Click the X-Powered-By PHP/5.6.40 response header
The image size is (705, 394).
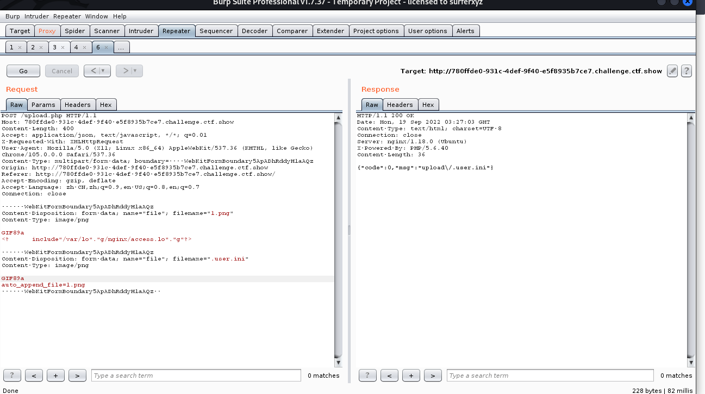pos(403,148)
